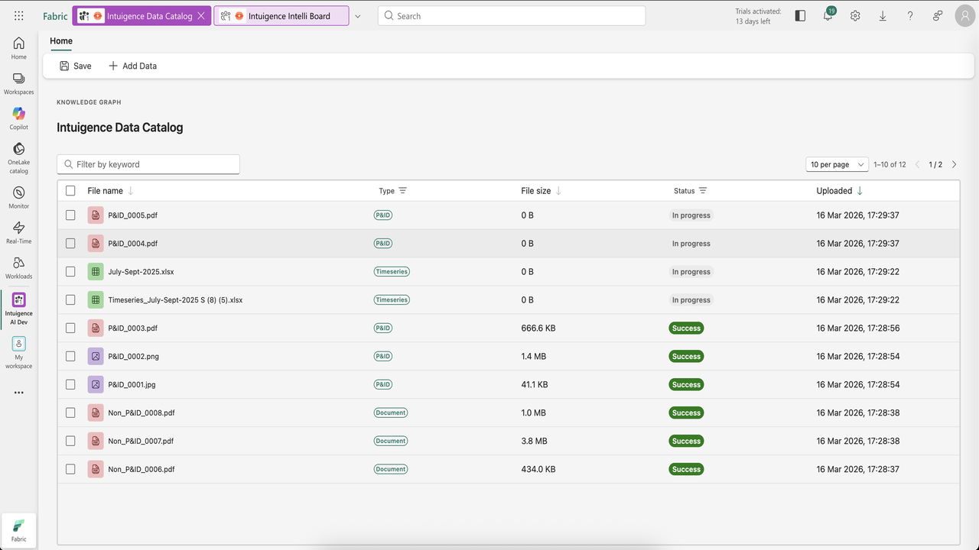The height and width of the screenshot is (550, 979).
Task: Sort by the Uploaded column arrow
Action: [860, 191]
